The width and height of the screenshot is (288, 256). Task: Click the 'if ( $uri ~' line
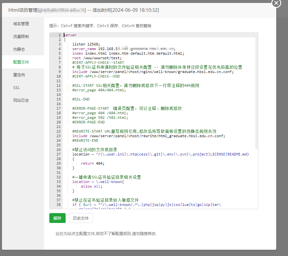coord(147,205)
